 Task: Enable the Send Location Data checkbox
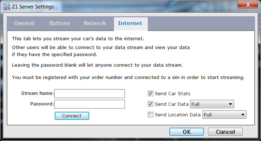151,115
